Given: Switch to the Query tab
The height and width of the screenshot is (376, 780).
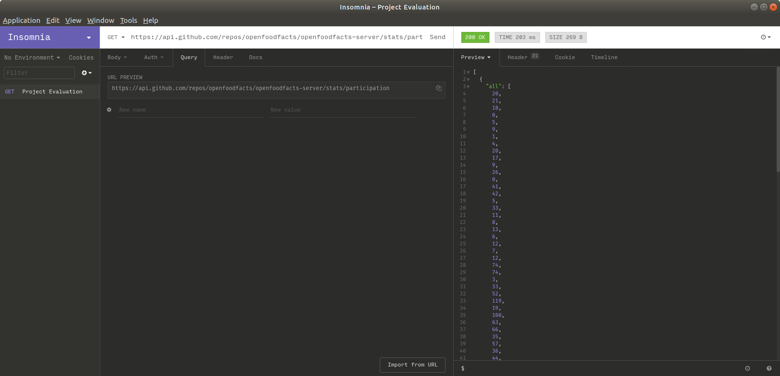Looking at the screenshot, I should (x=189, y=57).
